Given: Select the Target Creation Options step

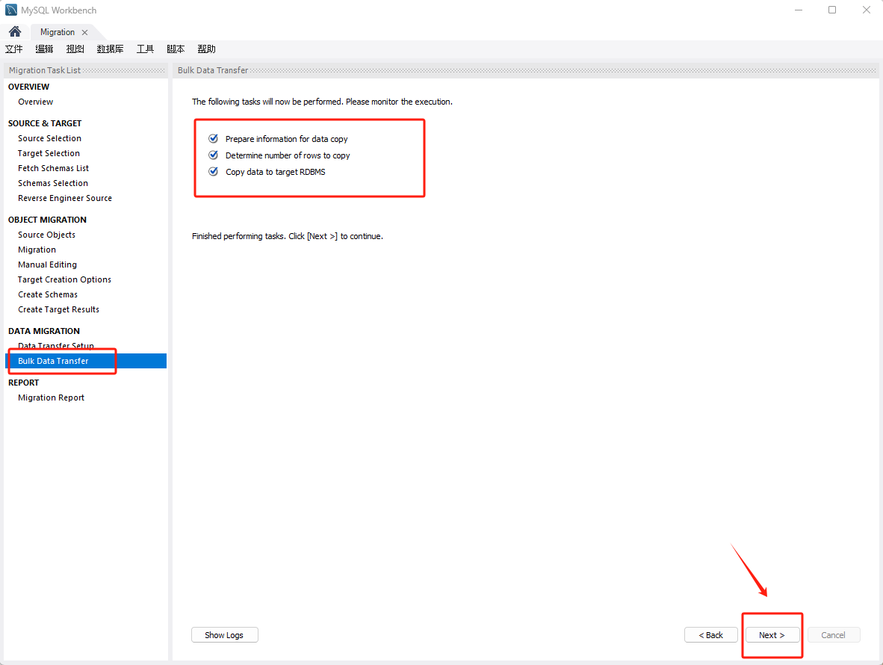Looking at the screenshot, I should click(x=64, y=279).
